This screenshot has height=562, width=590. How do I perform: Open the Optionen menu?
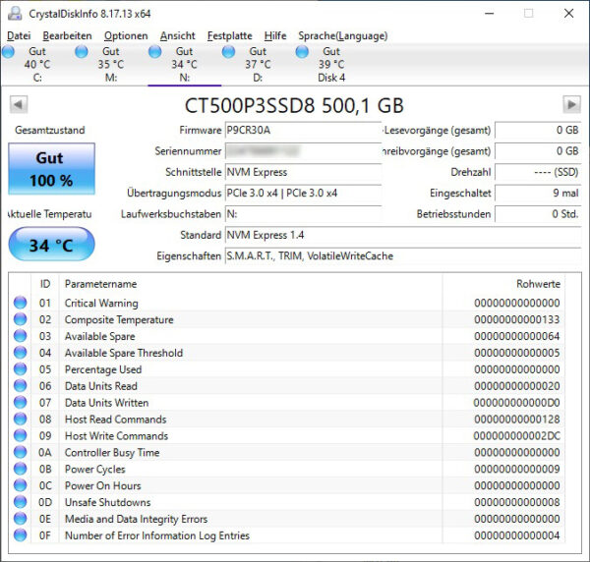[x=126, y=35]
